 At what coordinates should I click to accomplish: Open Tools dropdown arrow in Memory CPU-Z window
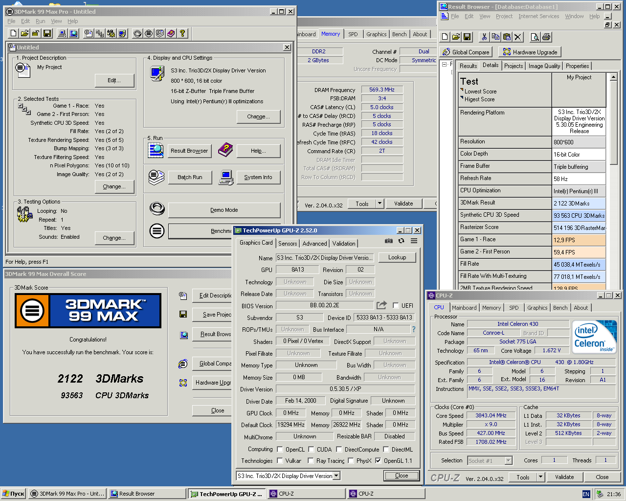pos(380,204)
